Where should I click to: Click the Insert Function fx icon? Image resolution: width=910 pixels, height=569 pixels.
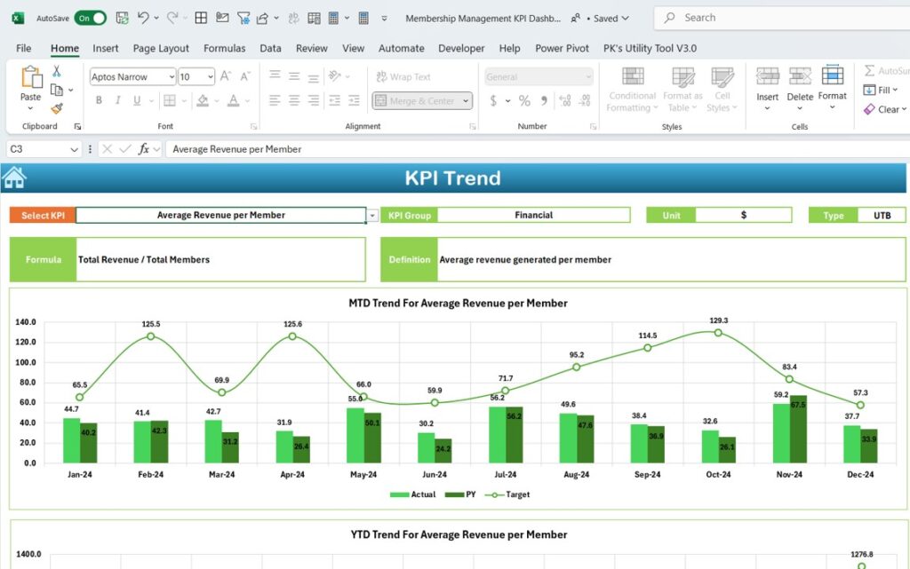tap(143, 149)
